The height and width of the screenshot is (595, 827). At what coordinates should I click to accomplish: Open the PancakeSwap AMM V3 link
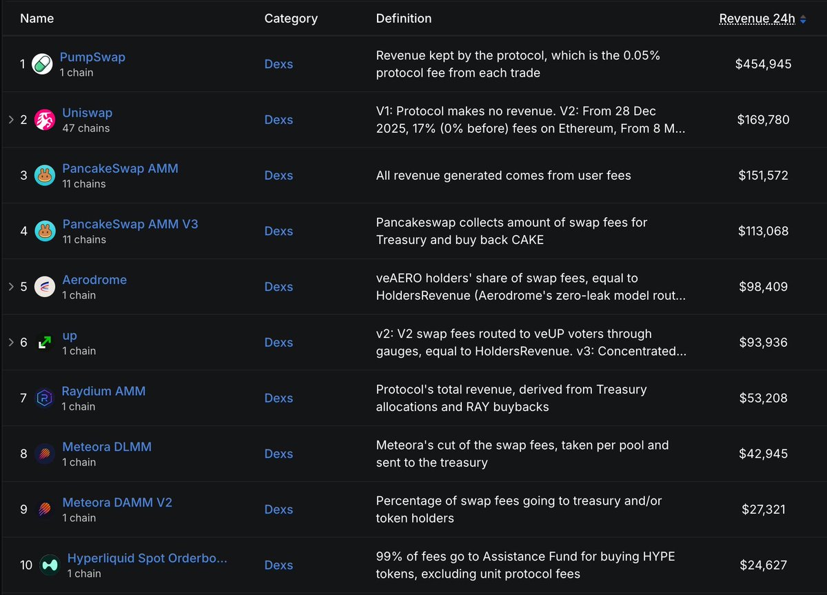point(130,224)
